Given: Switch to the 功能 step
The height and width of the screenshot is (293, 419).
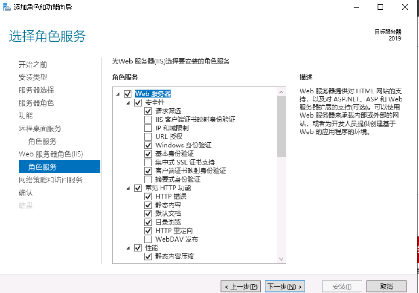Looking at the screenshot, I should [x=26, y=116].
